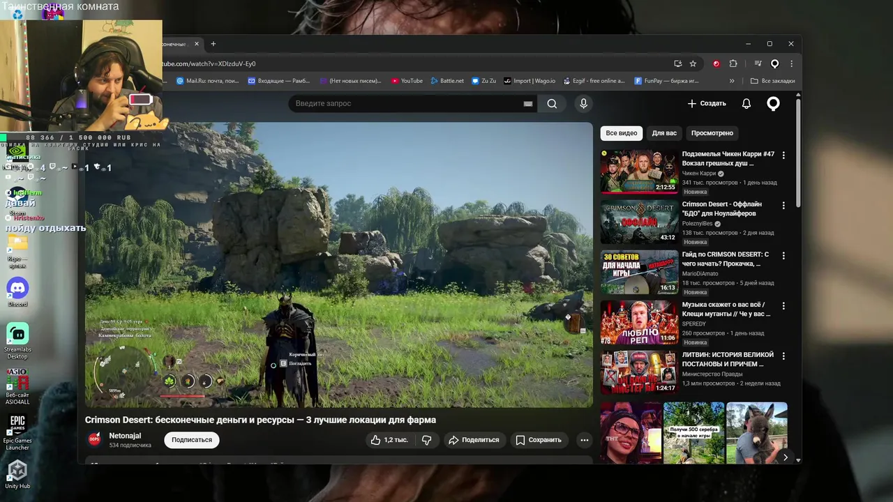The width and height of the screenshot is (893, 502).
Task: Show next Shorts with arrow
Action: (x=786, y=457)
